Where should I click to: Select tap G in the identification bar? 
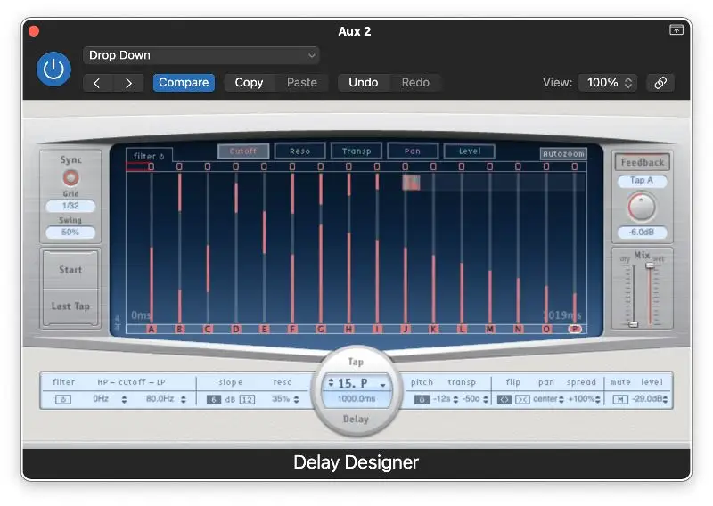(321, 329)
